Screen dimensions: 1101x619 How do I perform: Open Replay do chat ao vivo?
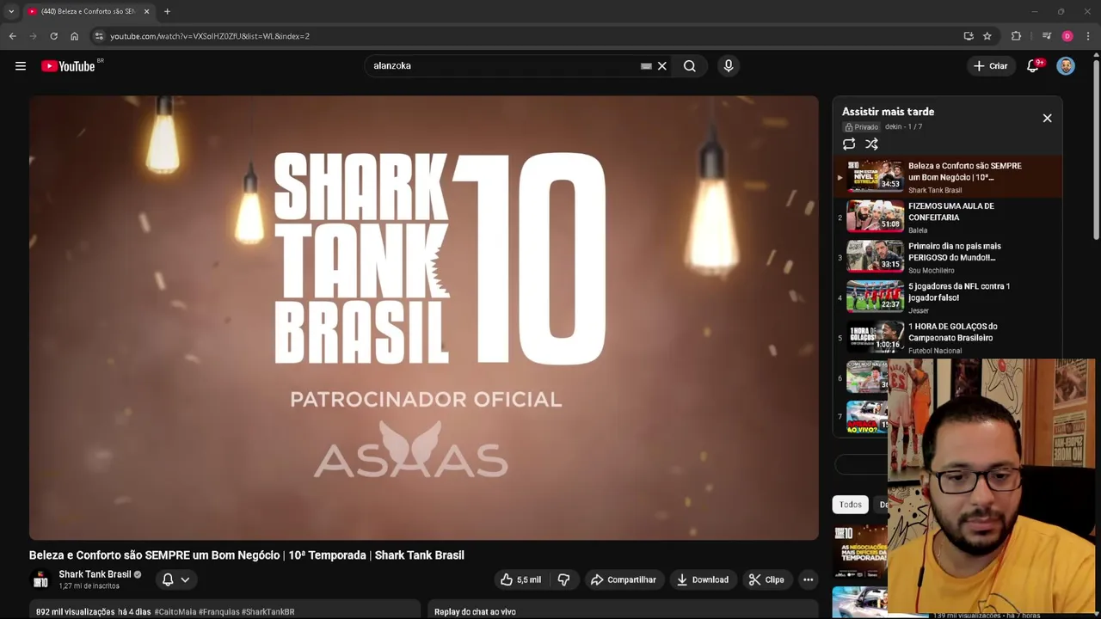click(x=475, y=612)
